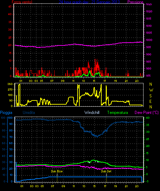Select the 'Dew Point (°C)' legend label

tap(147, 113)
